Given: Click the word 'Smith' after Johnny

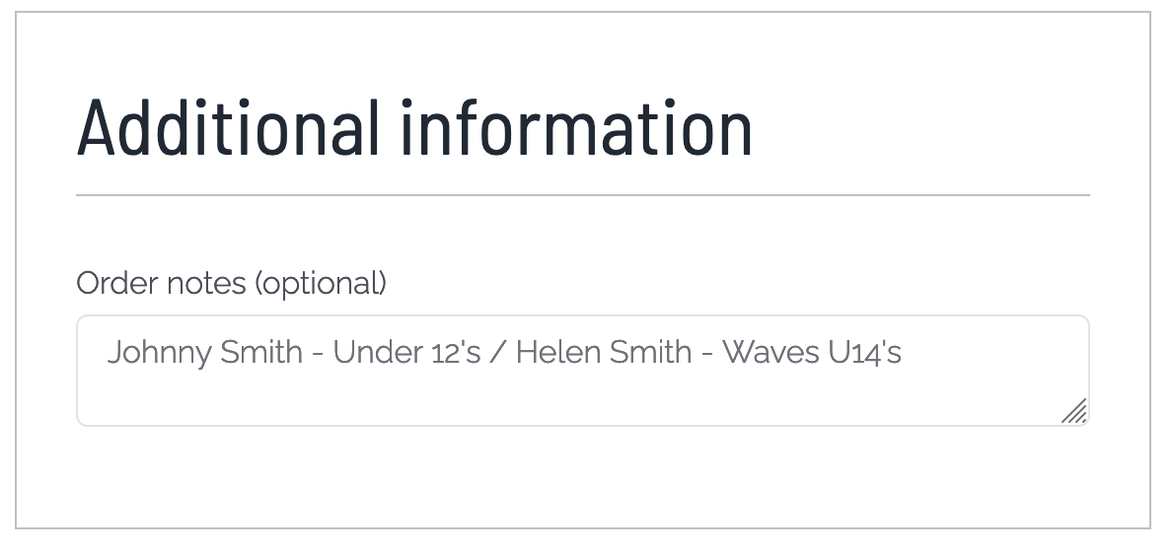Looking at the screenshot, I should click(261, 352).
